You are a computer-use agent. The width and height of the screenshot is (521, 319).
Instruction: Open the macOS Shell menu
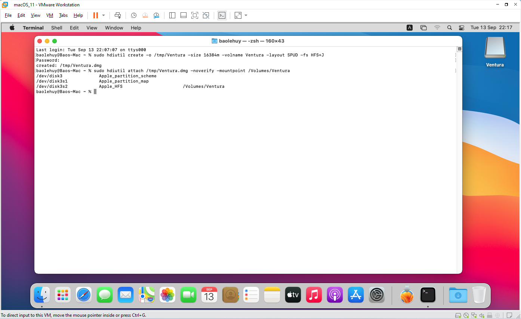(57, 28)
